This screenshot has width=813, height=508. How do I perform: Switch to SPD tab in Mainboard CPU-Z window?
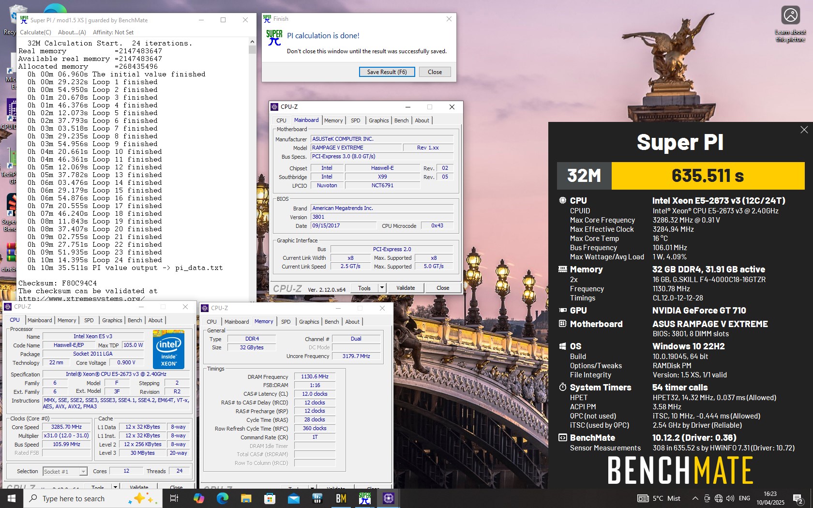point(355,120)
